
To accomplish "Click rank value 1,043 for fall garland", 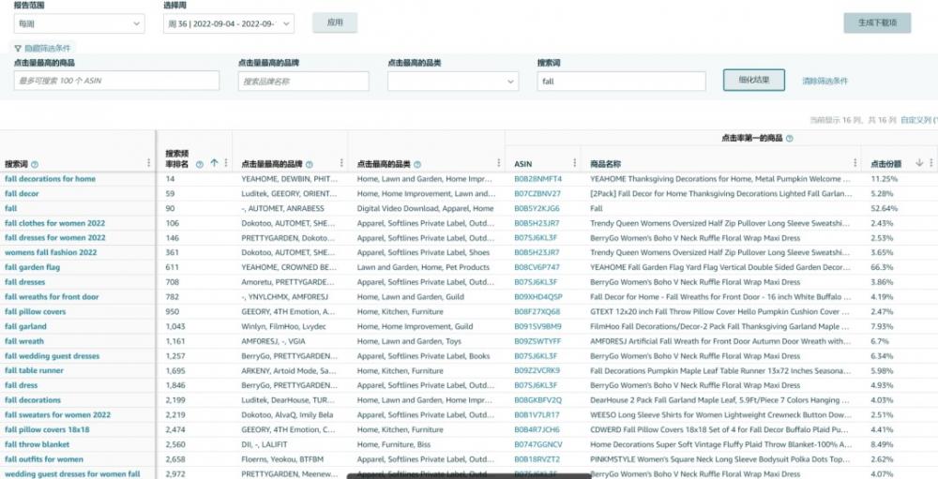I will (175, 326).
